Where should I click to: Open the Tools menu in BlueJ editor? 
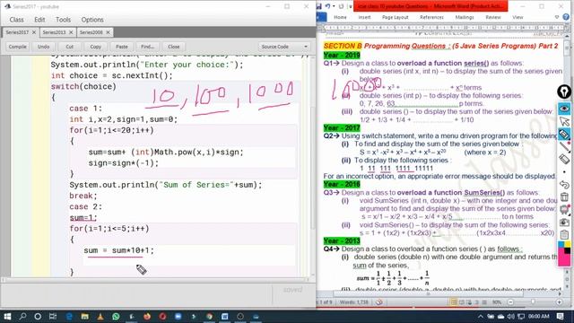point(63,20)
